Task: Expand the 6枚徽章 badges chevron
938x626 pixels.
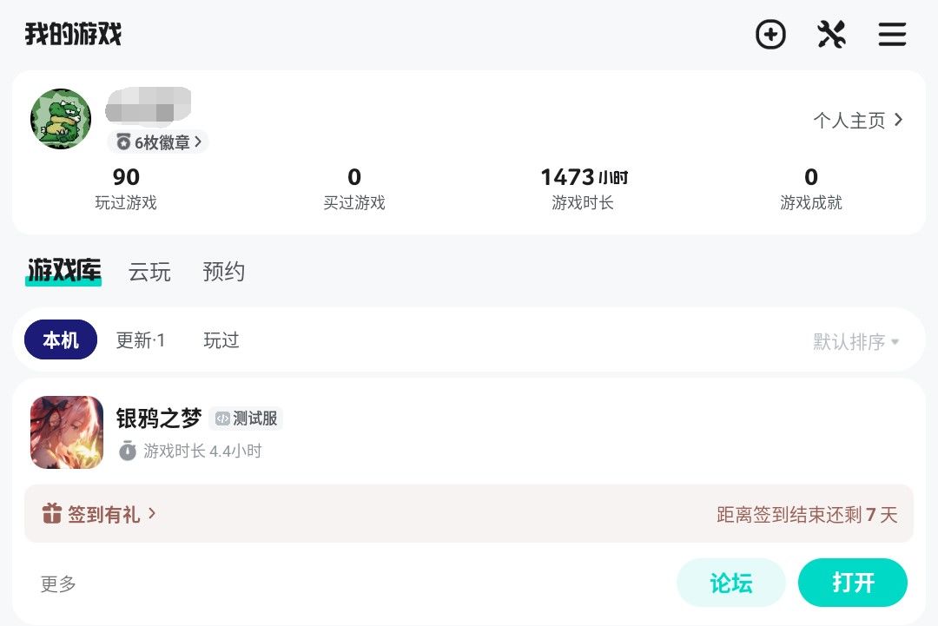Action: click(x=199, y=142)
